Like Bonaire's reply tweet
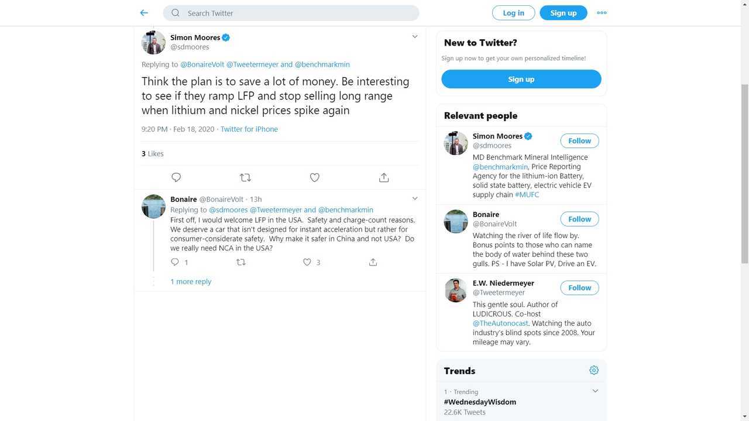 [x=307, y=263]
